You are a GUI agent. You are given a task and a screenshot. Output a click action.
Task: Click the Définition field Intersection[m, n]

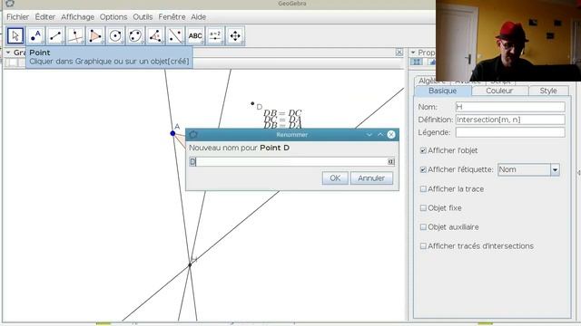(510, 120)
